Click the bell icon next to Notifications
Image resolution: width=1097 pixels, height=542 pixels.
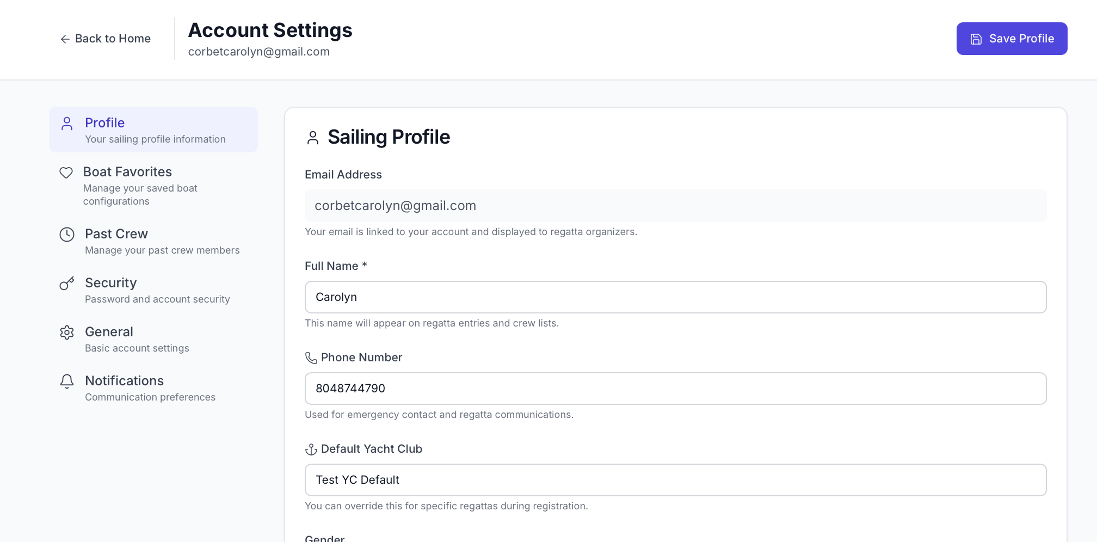66,381
